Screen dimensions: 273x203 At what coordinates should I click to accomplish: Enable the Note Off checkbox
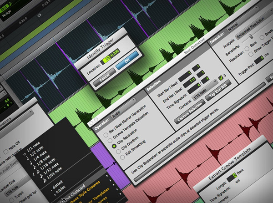coord(6,152)
